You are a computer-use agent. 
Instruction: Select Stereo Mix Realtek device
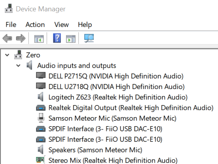coord(113,160)
